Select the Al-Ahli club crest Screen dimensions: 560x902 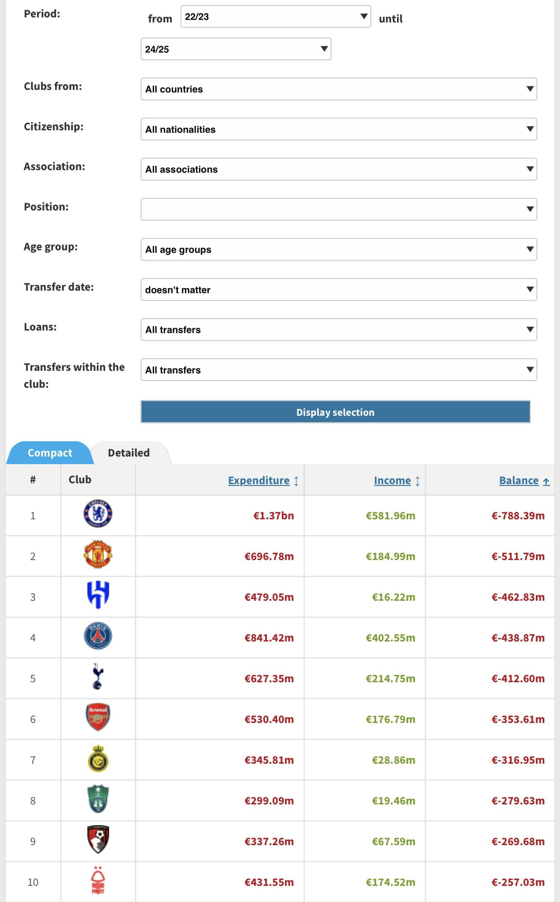[98, 799]
